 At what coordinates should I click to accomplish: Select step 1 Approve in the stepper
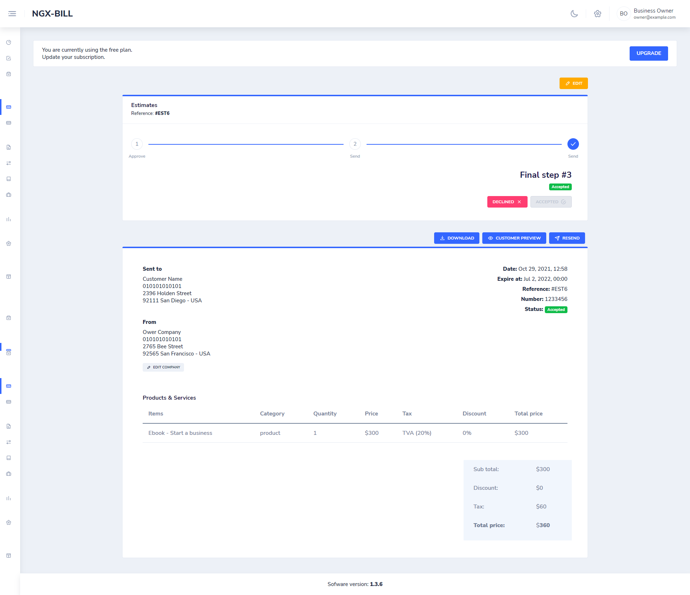[x=137, y=144]
